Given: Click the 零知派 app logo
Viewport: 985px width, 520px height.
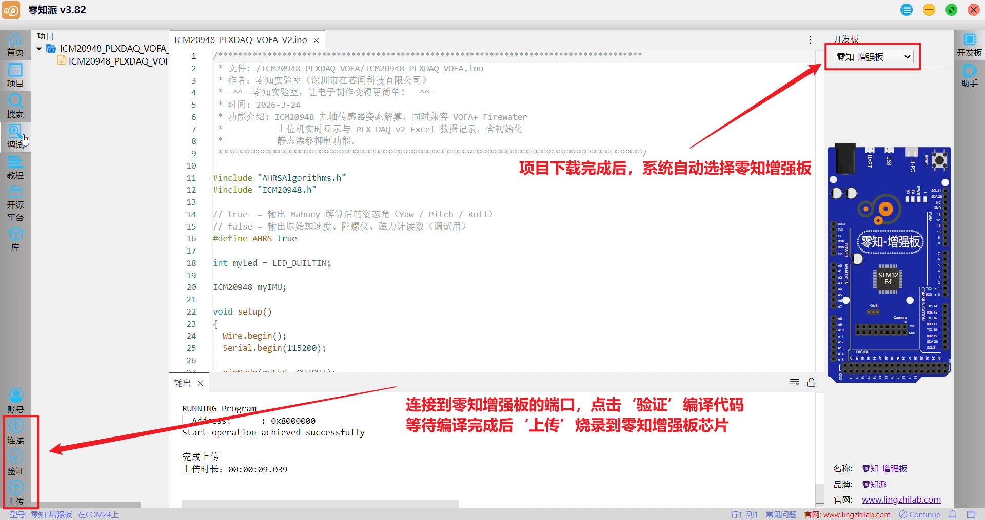Looking at the screenshot, I should [x=11, y=10].
